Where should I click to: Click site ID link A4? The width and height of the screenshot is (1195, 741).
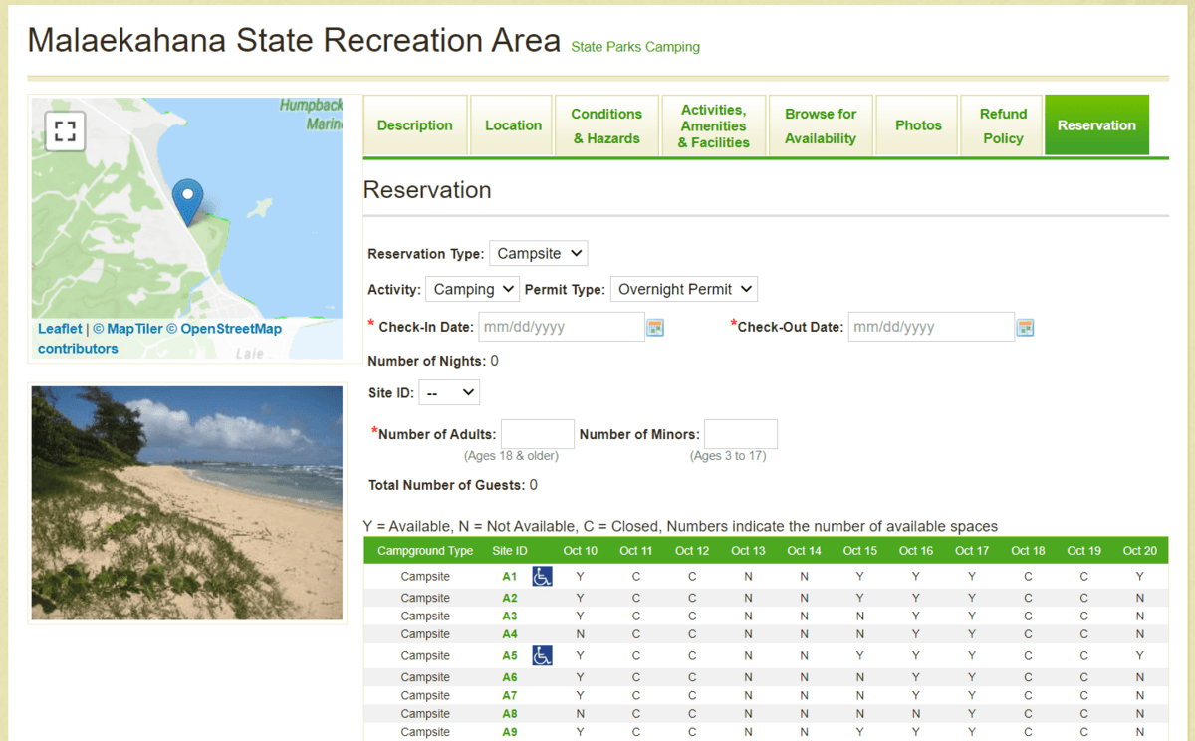pyautogui.click(x=510, y=633)
